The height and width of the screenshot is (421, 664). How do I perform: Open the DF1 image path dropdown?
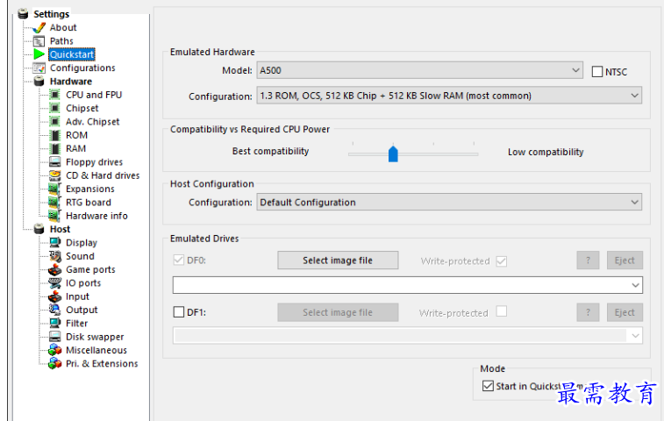tap(407, 335)
